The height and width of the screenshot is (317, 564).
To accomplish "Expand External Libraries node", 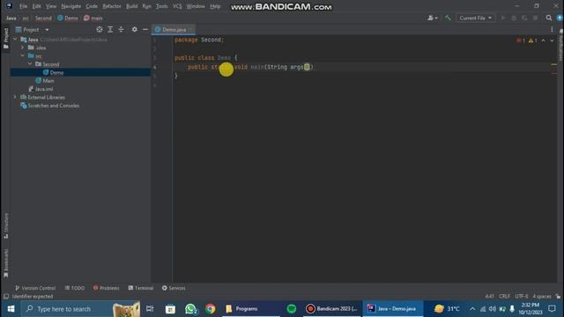I will (15, 97).
